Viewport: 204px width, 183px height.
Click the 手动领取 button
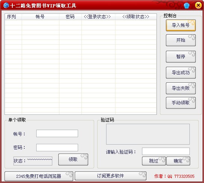[x=181, y=103]
